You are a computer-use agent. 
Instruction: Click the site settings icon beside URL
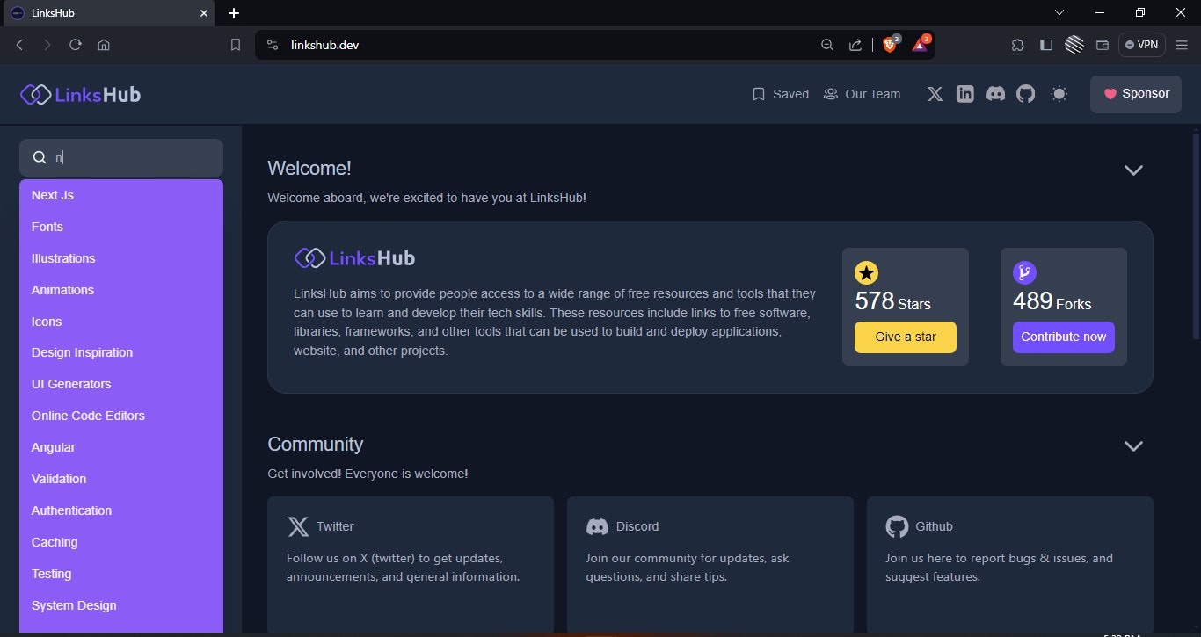[273, 45]
